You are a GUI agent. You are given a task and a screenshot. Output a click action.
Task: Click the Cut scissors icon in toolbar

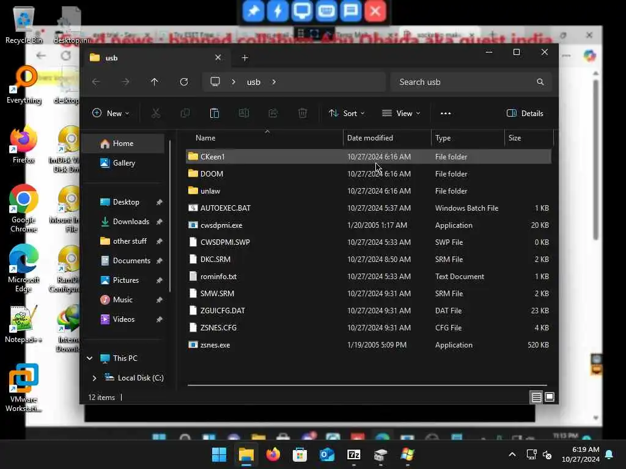(156, 113)
